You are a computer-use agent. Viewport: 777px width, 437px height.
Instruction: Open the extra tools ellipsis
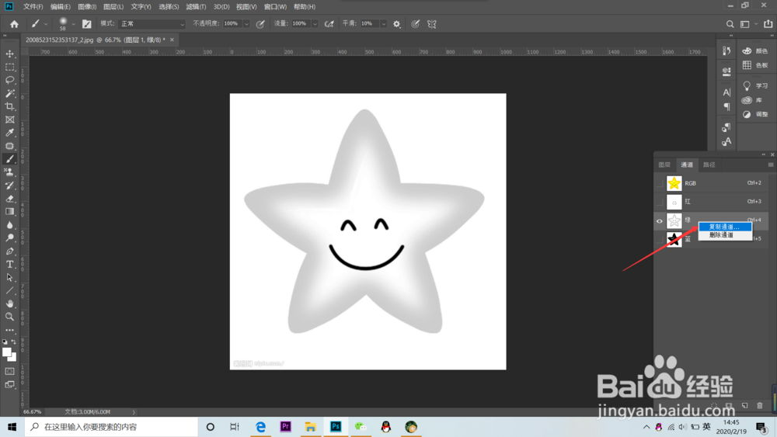point(9,330)
